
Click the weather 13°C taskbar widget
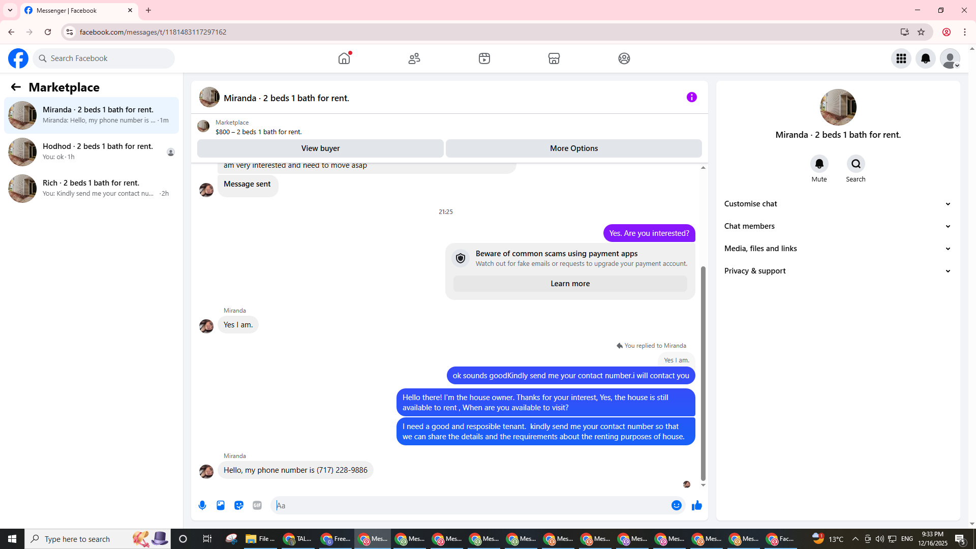coord(828,539)
